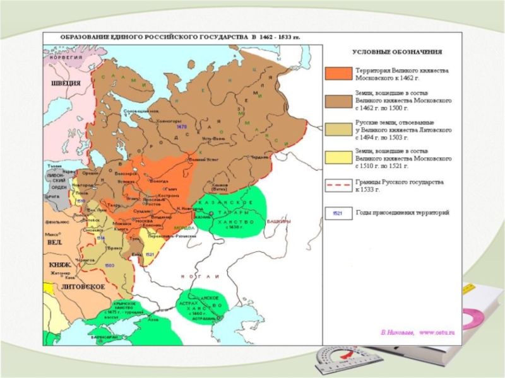Click the 'Швеция' label on the map
Image resolution: width=505 pixels, height=378 pixels.
(66, 83)
